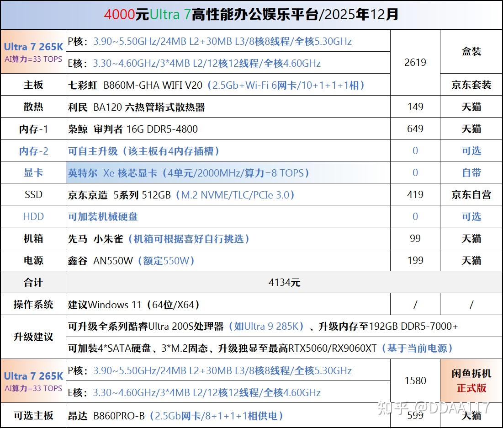This screenshot has height=429, width=503.
Task: Select the 建议Windows 11 operating system cell
Action: point(228,304)
